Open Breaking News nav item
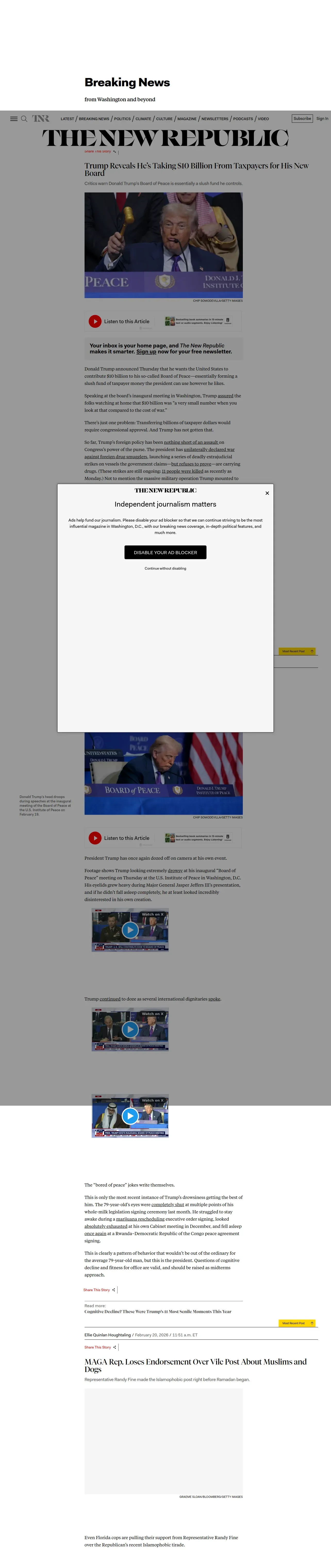 pos(94,119)
